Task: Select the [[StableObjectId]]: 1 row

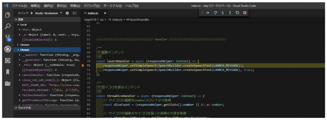Action: (x=47, y=40)
